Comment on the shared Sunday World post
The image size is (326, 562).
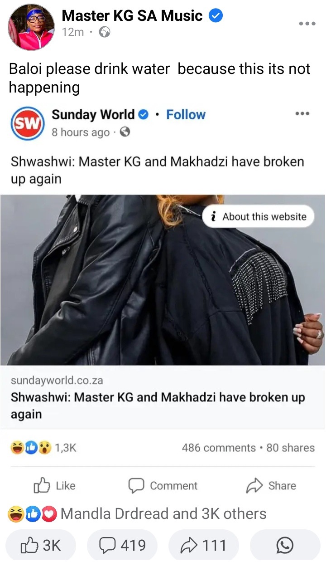coord(163,486)
